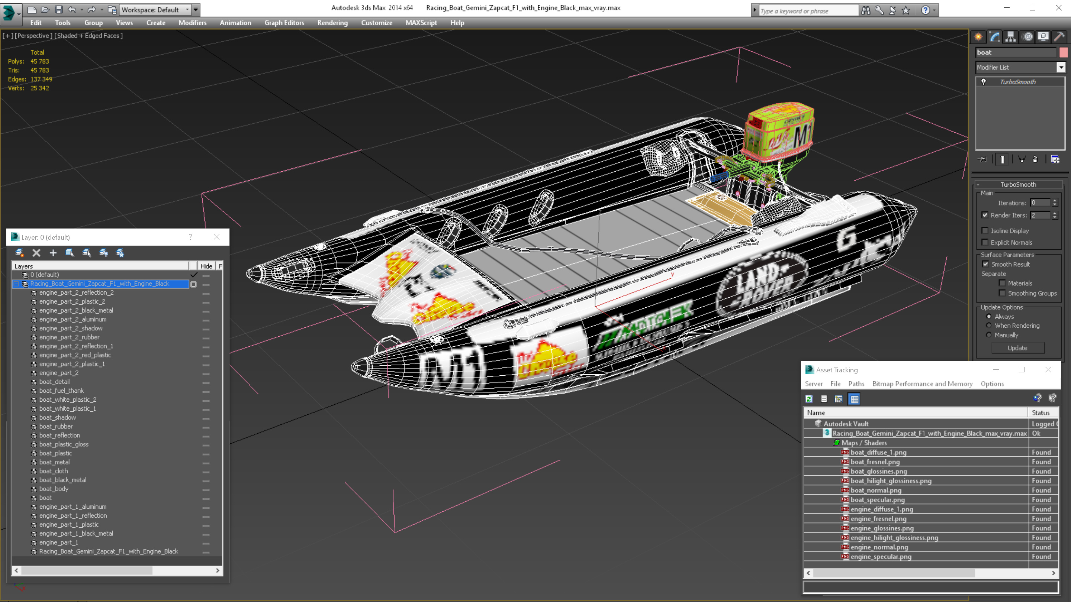The height and width of the screenshot is (602, 1071).
Task: Open the Help dropdown arrow in InfoCenter
Action: pyautogui.click(x=934, y=10)
